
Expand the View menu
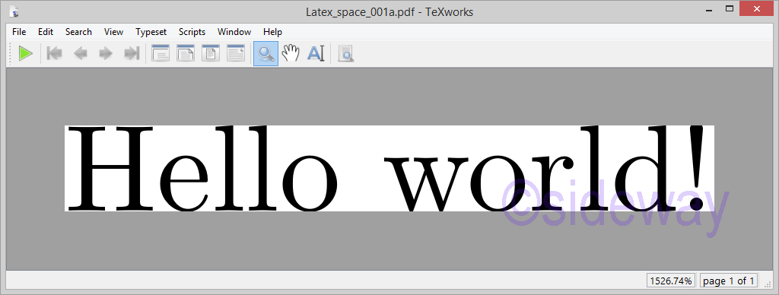[113, 32]
